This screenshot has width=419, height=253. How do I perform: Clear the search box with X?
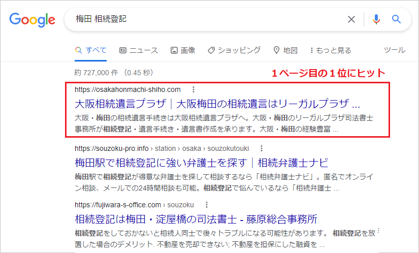tap(351, 19)
